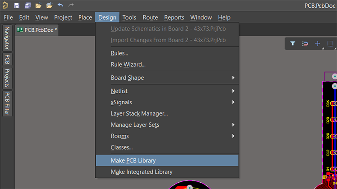This screenshot has width=337, height=189.
Task: Click the Save icon in title bar
Action: [x=17, y=5]
